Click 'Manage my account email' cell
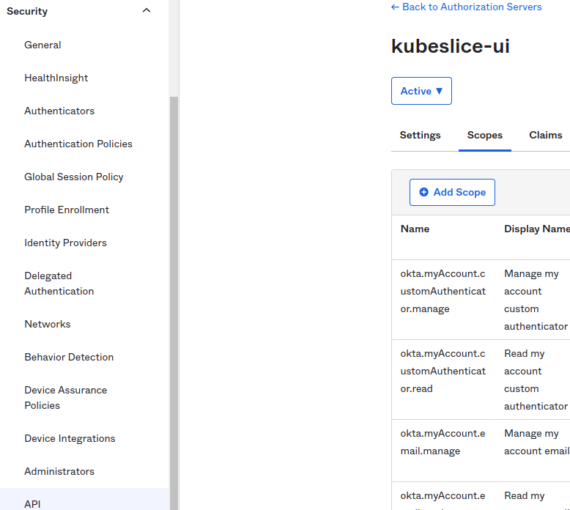The width and height of the screenshot is (570, 510). point(536,443)
